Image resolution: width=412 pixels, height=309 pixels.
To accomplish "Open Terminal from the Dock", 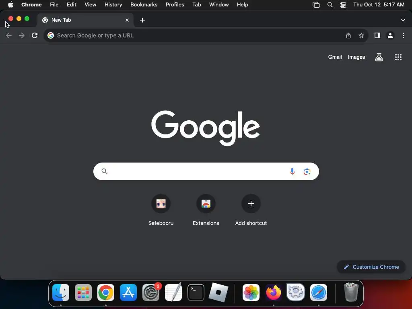I will click(196, 293).
